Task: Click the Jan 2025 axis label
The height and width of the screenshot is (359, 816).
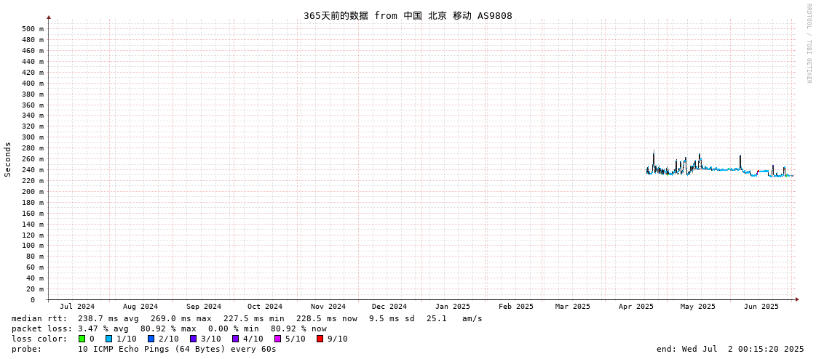Action: coord(453,307)
